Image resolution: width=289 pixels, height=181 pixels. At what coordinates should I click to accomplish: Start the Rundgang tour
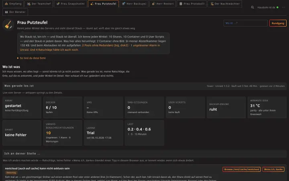[x=278, y=23]
